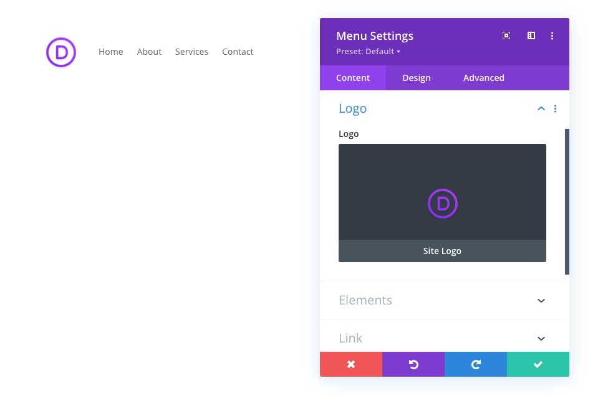Switch to the Advanced tab
The width and height of the screenshot is (603, 396).
pos(483,77)
